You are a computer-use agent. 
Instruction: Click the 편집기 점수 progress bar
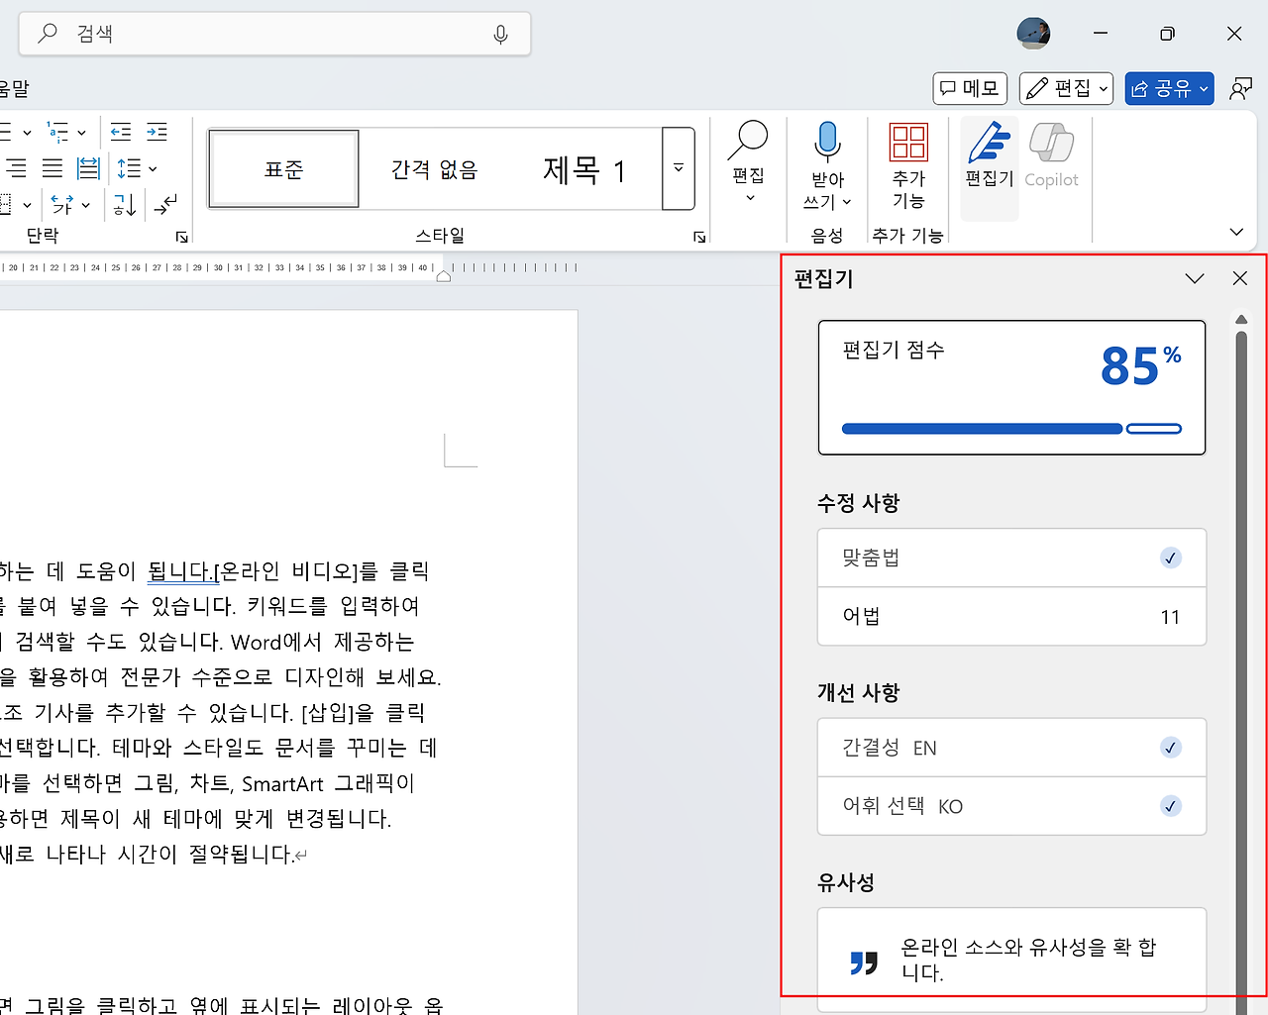1011,428
